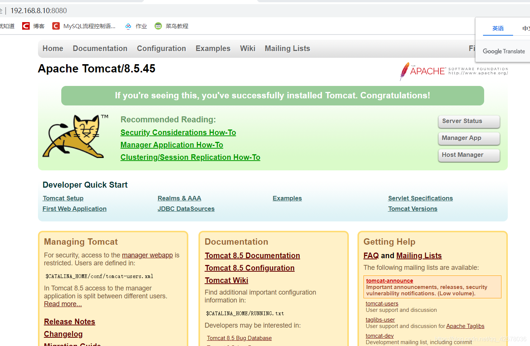Click the Google Translate label
530x346 pixels.
click(504, 51)
